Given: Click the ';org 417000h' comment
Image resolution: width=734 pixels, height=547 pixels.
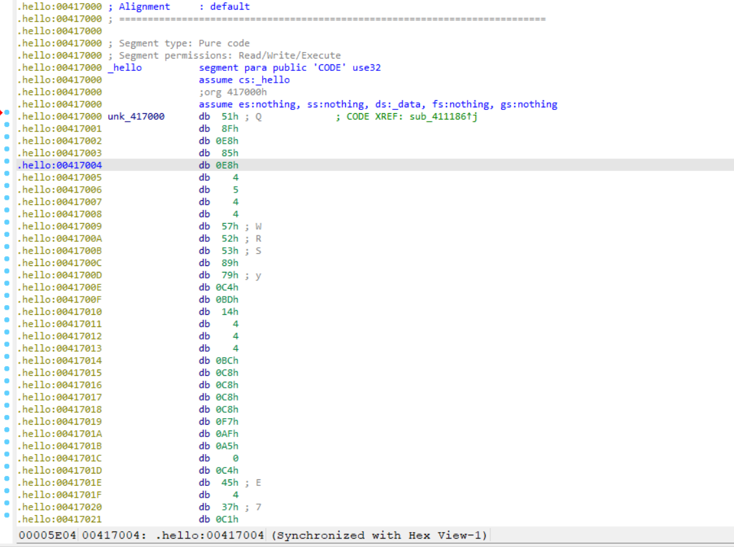Looking at the screenshot, I should click(x=233, y=92).
